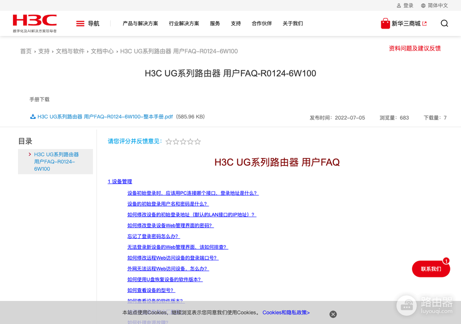Open section 1 设备管理
The width and height of the screenshot is (461, 324).
pos(120,182)
